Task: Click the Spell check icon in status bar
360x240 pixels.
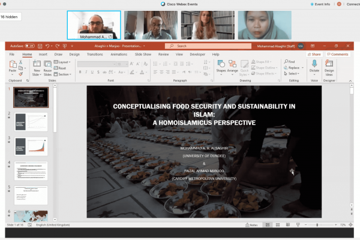Action: (x=29, y=225)
